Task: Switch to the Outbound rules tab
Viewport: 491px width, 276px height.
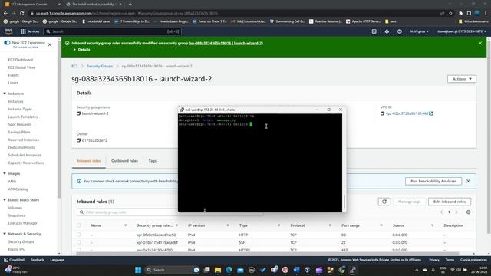Action: (124, 161)
